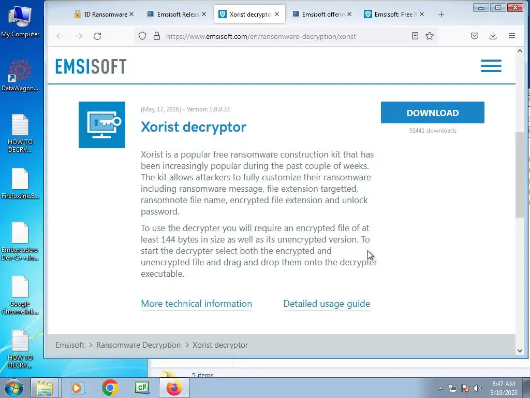
Task: Save page to Pocket
Action: click(x=475, y=36)
